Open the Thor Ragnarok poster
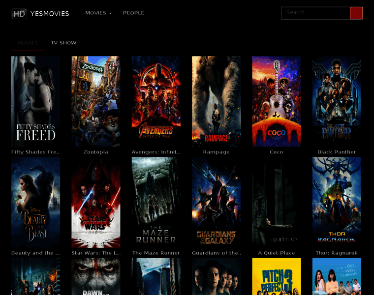 tap(337, 202)
